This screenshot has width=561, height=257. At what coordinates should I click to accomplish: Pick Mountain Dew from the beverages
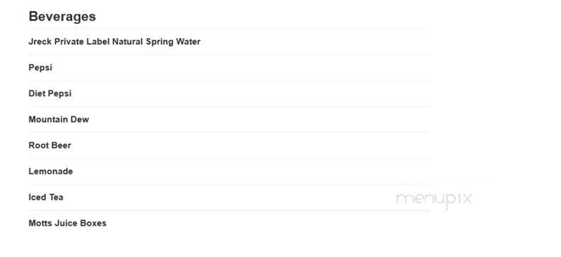(x=59, y=119)
